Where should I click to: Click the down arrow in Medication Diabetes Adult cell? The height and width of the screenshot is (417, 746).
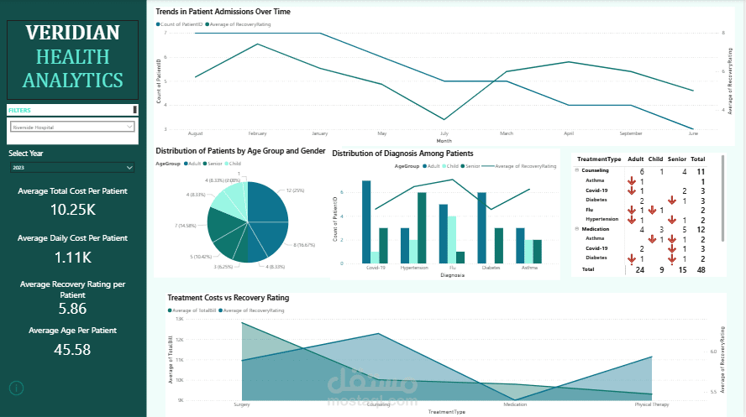(632, 259)
